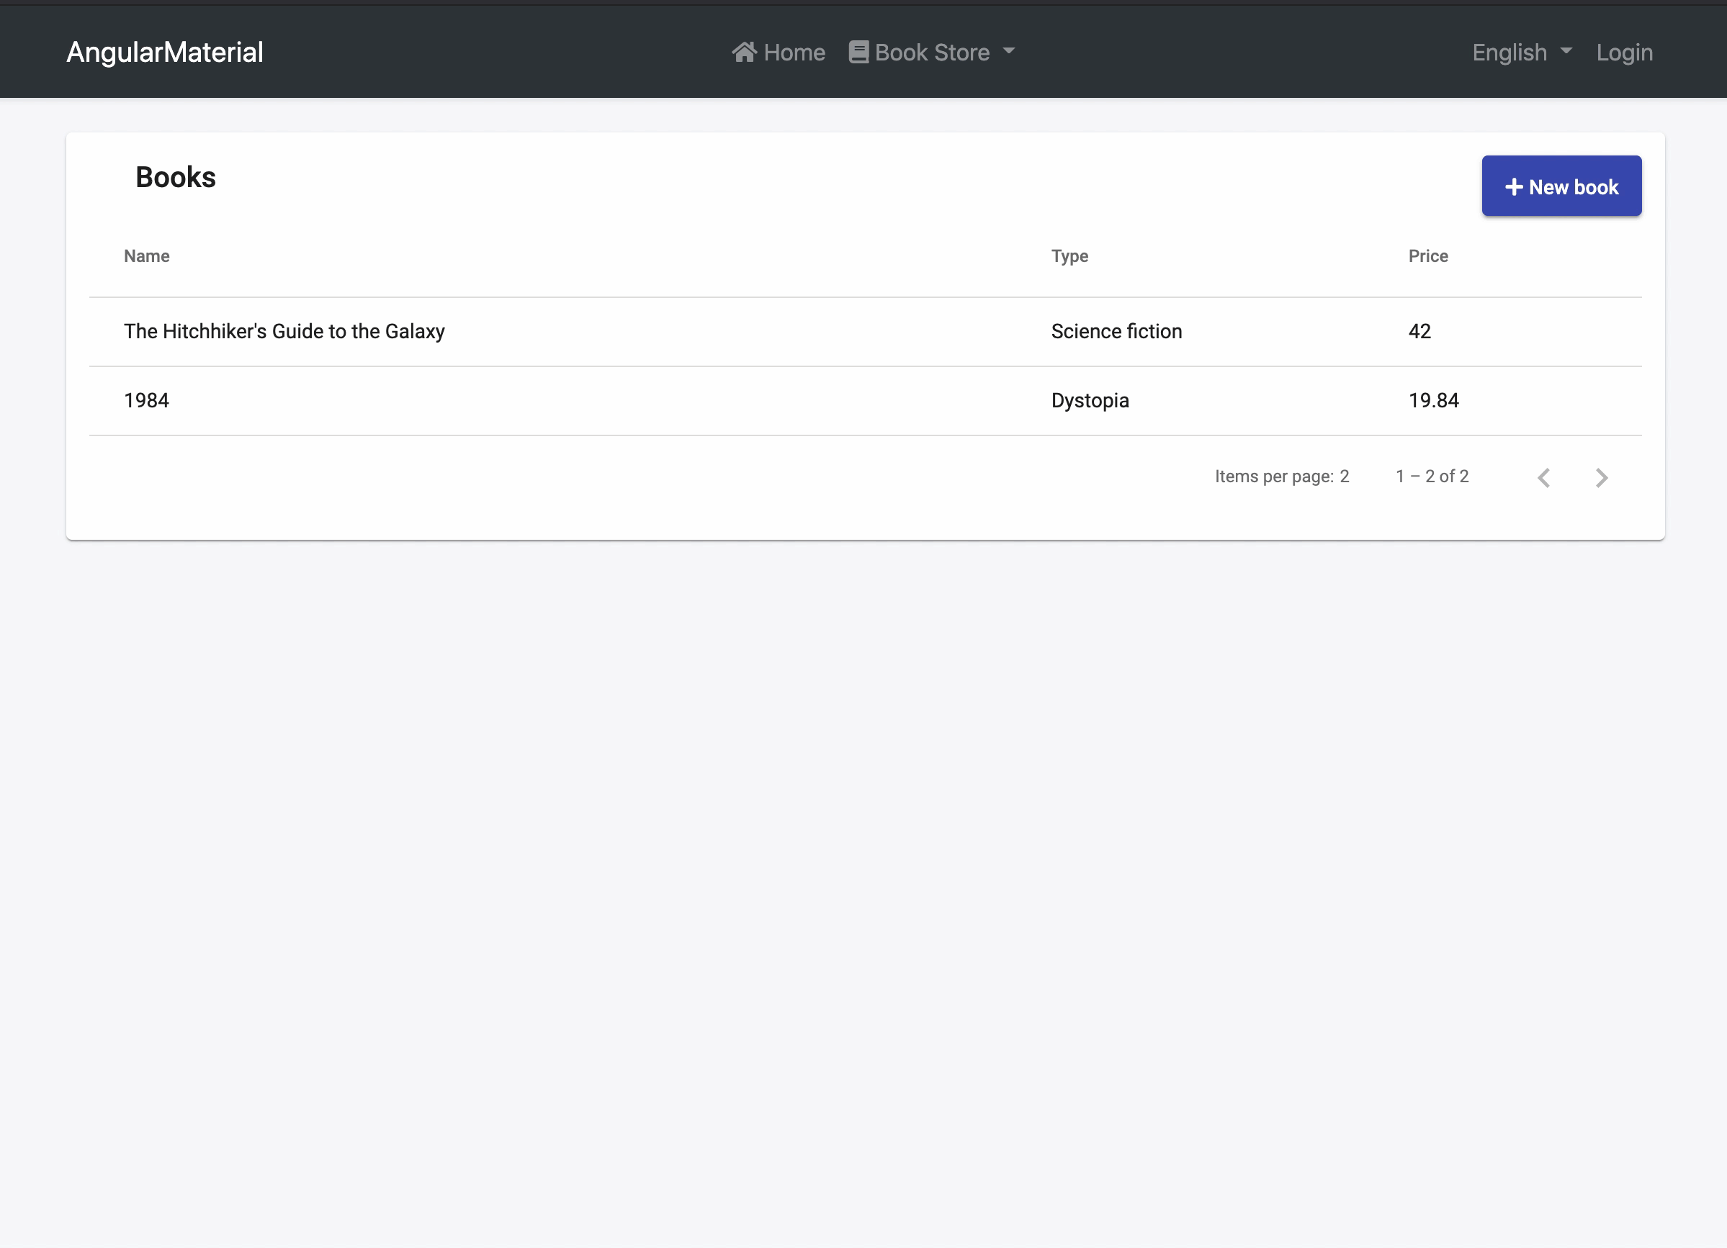This screenshot has width=1727, height=1248.
Task: Expand the Book Store dropdown caret
Action: point(1009,52)
